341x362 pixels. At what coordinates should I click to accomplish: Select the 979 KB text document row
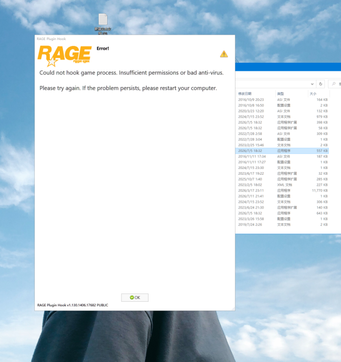pyautogui.click(x=282, y=117)
